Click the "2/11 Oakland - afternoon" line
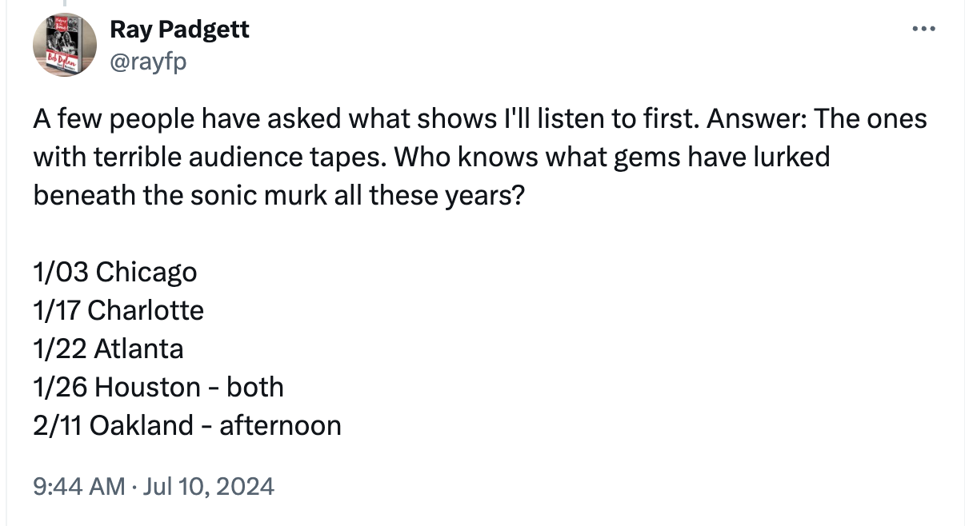The image size is (965, 526). pos(187,425)
